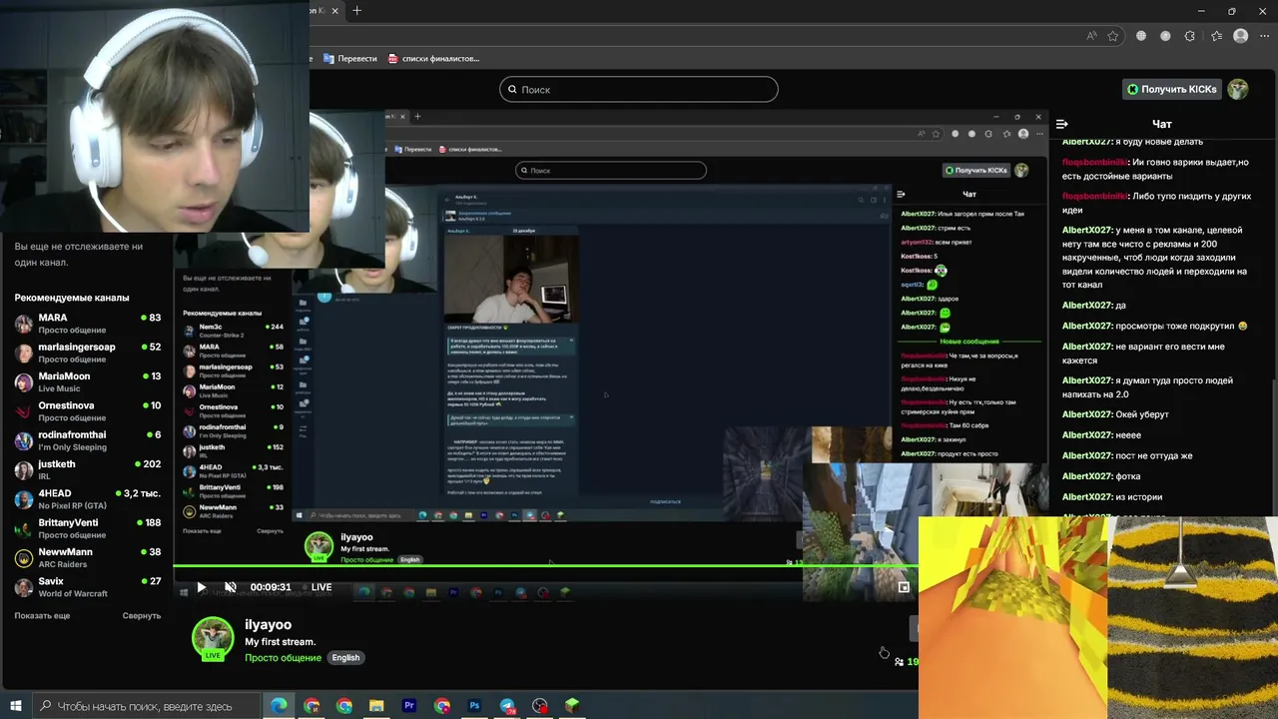Open the Savix World of Warcraft channel
The width and height of the screenshot is (1278, 719).
87,587
